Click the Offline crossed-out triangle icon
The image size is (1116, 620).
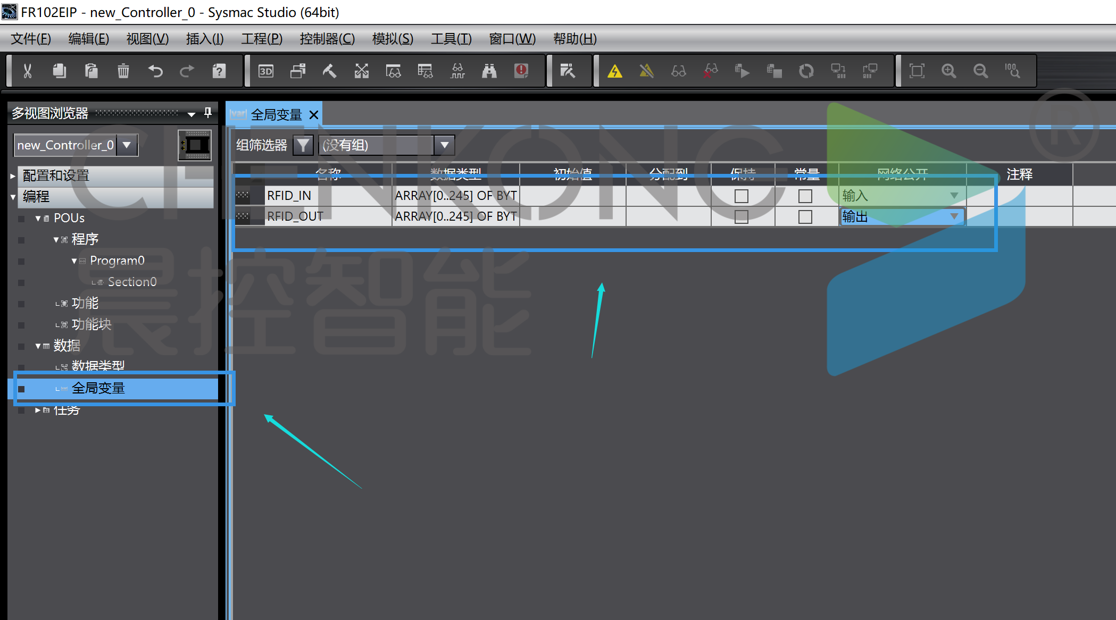coord(647,71)
